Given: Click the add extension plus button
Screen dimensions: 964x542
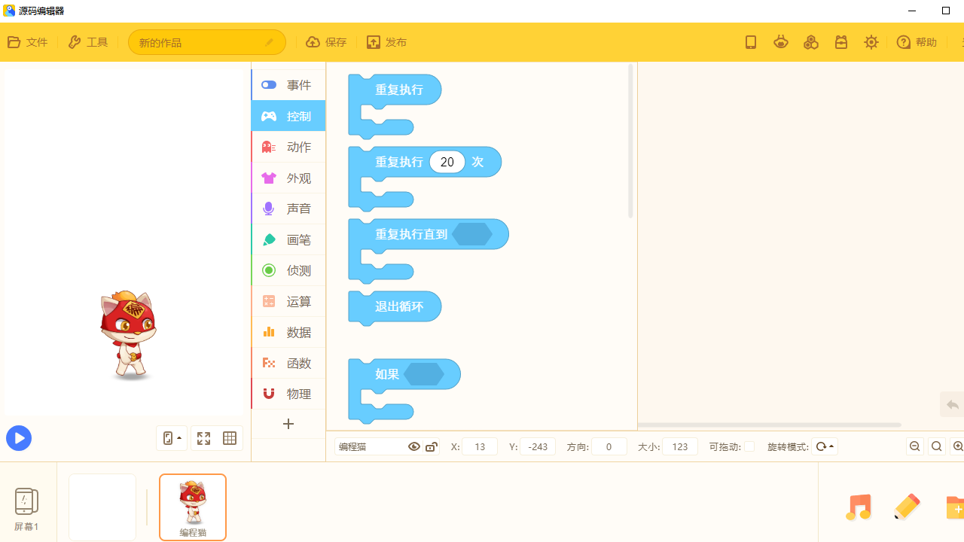Looking at the screenshot, I should coord(288,424).
